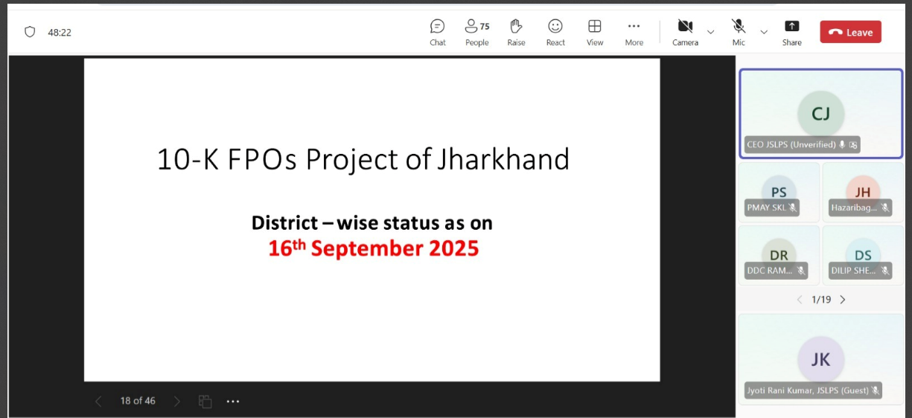Click the JK avatar circle

pos(820,359)
